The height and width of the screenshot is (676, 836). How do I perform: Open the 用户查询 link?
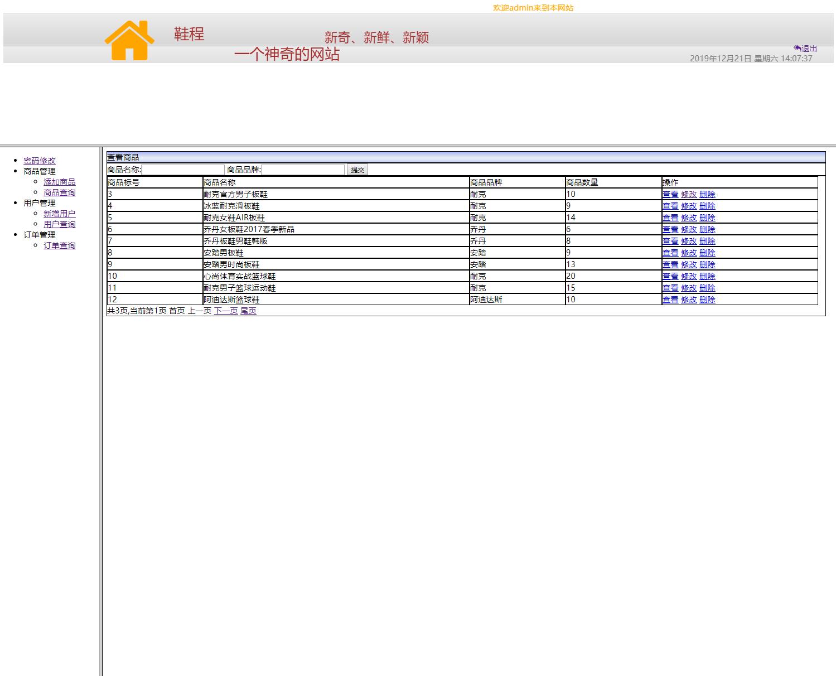(x=60, y=224)
